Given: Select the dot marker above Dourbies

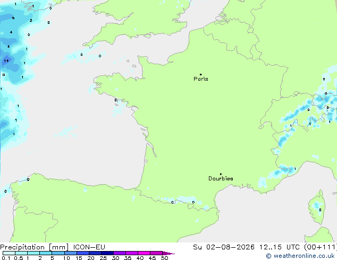Looking at the screenshot, I should [x=221, y=174].
